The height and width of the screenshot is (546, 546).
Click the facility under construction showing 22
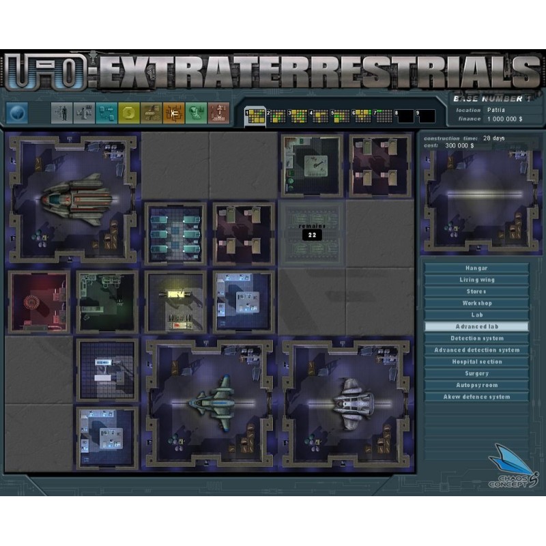click(x=312, y=233)
